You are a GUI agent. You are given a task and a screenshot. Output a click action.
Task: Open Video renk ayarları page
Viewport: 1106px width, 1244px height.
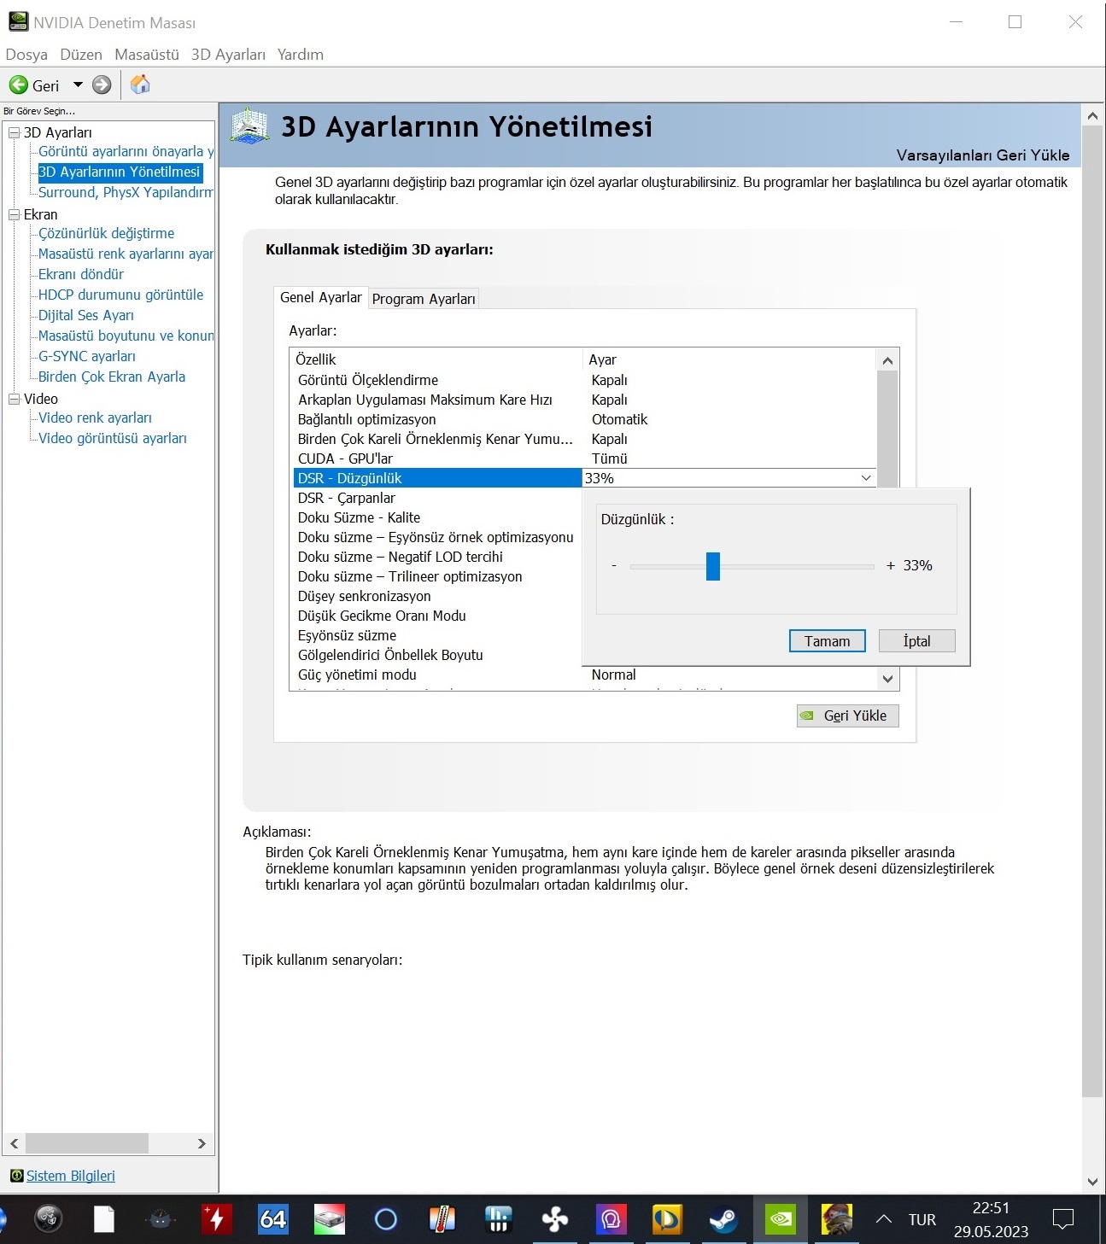pyautogui.click(x=95, y=418)
